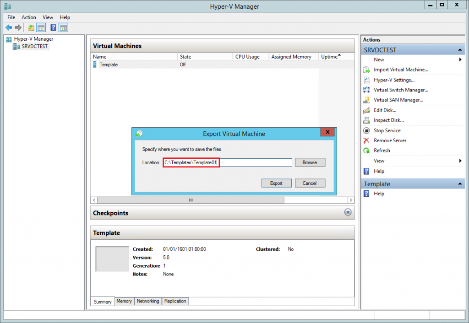Toggle the show/hide action pane toolbar button

coord(63,27)
